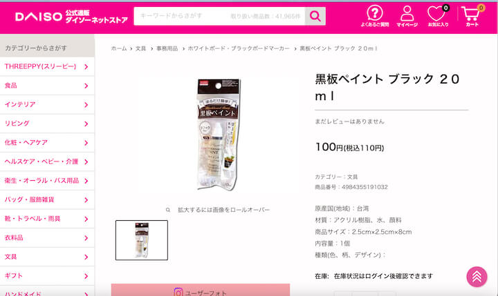Click the 事務用品 breadcrumb link
The width and height of the screenshot is (498, 296).
pos(167,48)
